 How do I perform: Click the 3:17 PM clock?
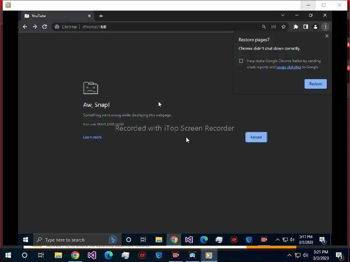click(306, 239)
